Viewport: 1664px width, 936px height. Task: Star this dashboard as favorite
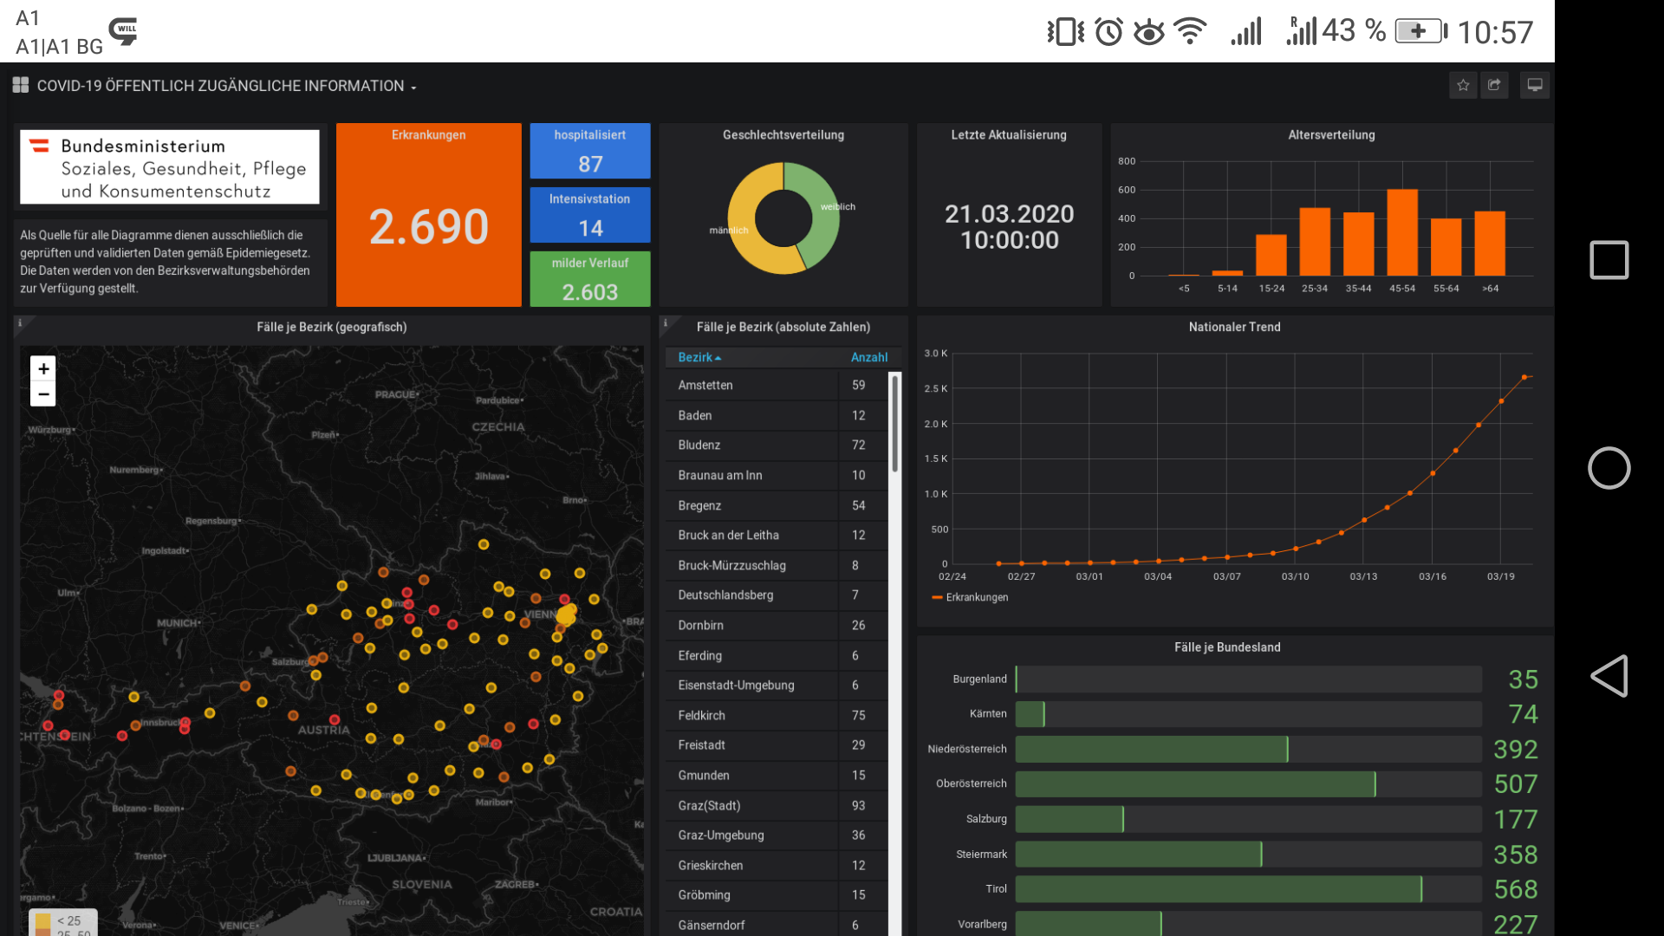click(1463, 85)
